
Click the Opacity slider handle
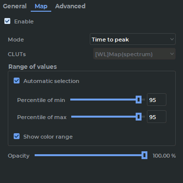click(x=144, y=155)
